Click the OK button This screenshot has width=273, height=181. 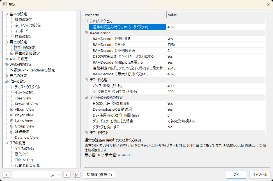point(236,175)
